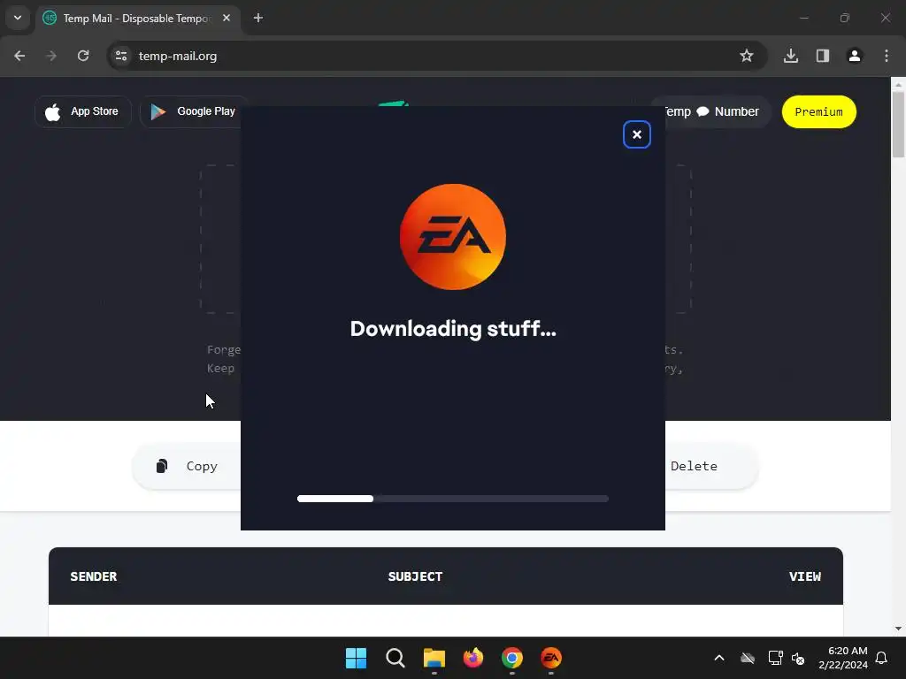Open Windows taskbar search
This screenshot has height=679, width=906.
(x=395, y=658)
